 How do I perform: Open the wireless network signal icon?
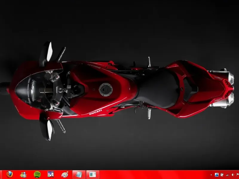click(x=227, y=175)
